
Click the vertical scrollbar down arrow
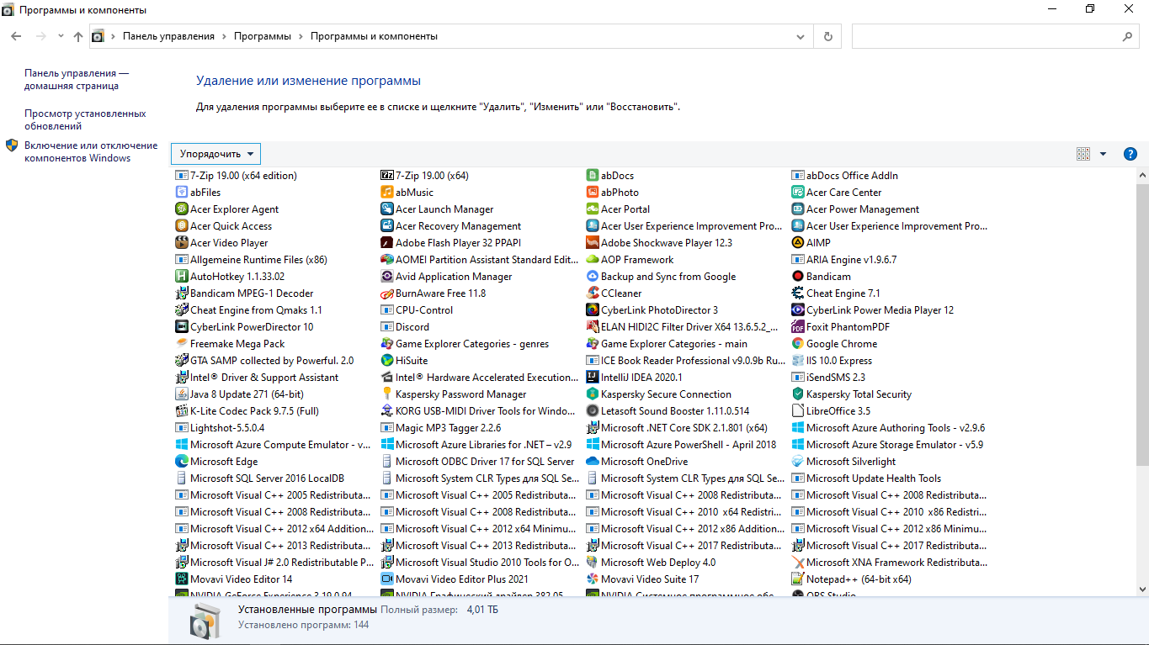[1142, 589]
